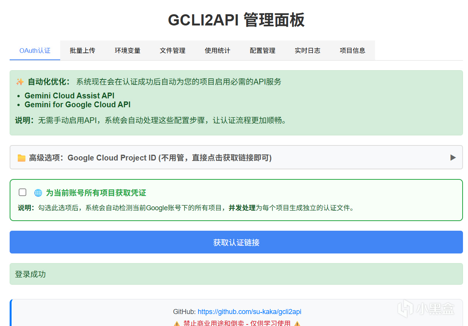468x326 pixels.
Task: Expand the 高级选项 section arrow
Action: (x=453, y=157)
